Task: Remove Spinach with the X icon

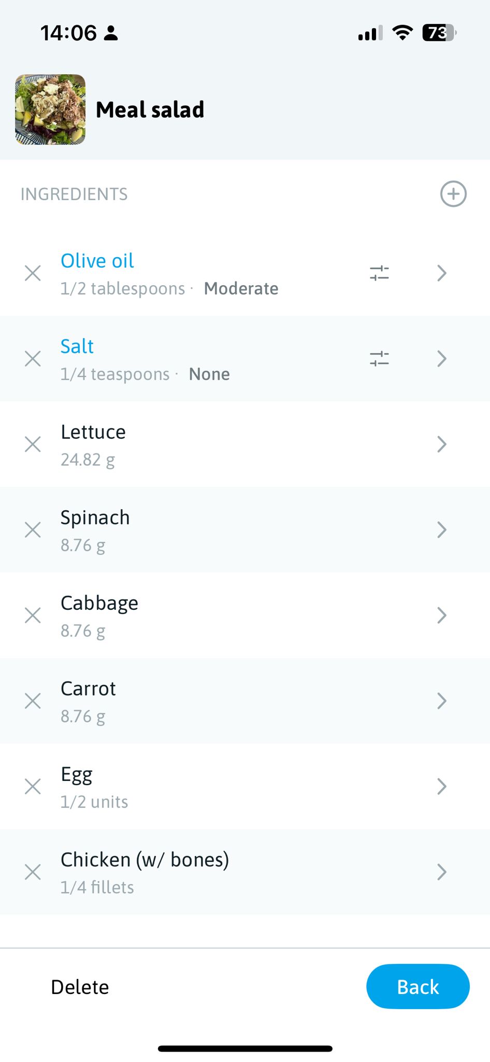Action: pos(33,530)
